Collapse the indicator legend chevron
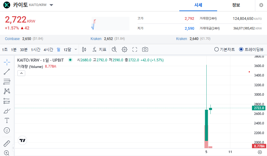 (x=21, y=73)
